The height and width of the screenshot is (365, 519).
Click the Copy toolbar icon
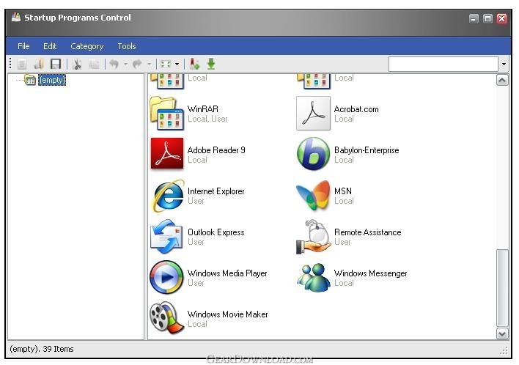tap(94, 64)
